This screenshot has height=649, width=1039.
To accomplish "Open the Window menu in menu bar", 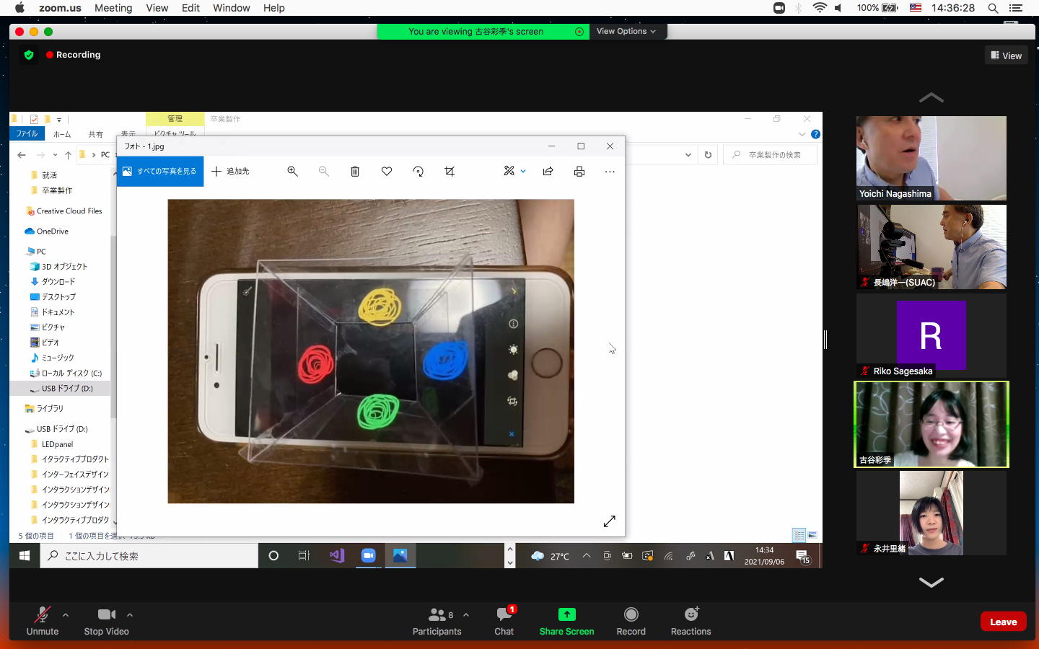I will 231,8.
